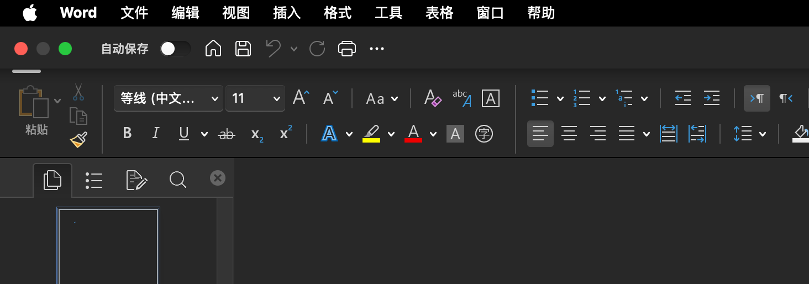Viewport: 809px width, 284px height.
Task: Toggle bold formatting
Action: [x=127, y=134]
